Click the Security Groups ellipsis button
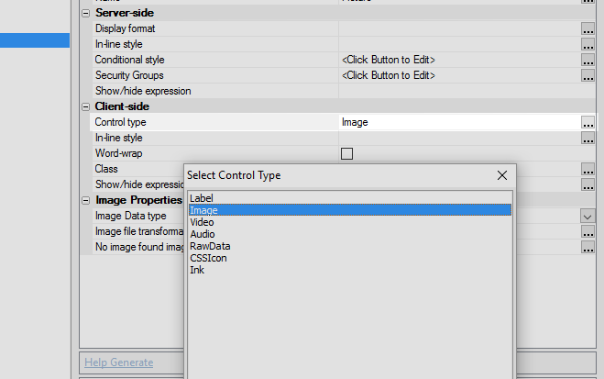604x379 pixels. [x=588, y=75]
